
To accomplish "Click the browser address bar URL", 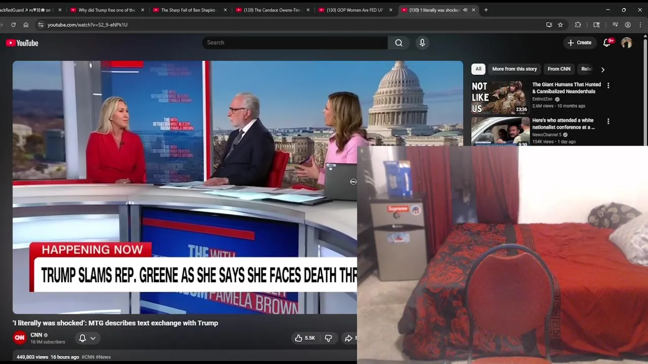I will click(x=88, y=25).
